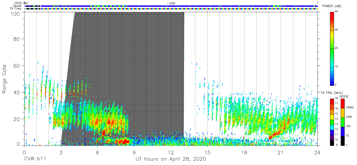Click range gate tick label 80
The width and height of the screenshot is (357, 165).
tap(16, 39)
